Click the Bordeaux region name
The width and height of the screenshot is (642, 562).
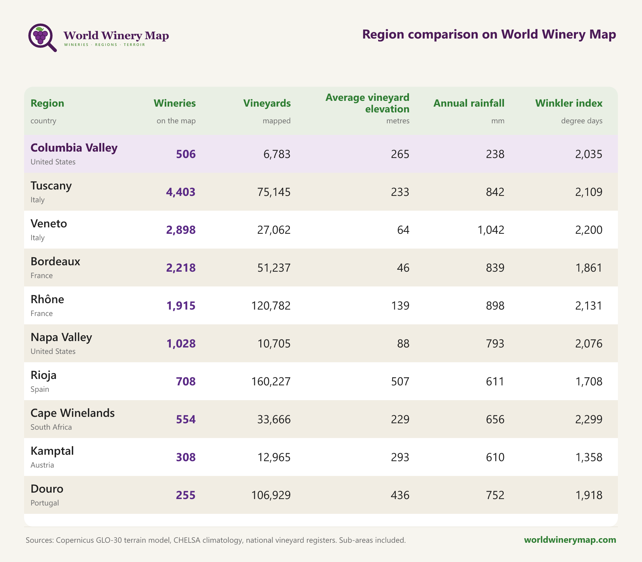point(56,261)
